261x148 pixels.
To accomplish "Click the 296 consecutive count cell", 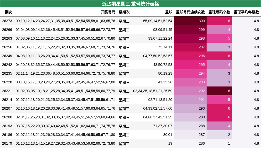I will pos(190,56).
